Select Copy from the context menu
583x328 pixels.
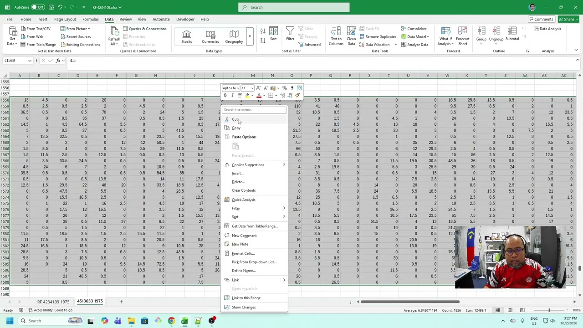tap(255, 128)
